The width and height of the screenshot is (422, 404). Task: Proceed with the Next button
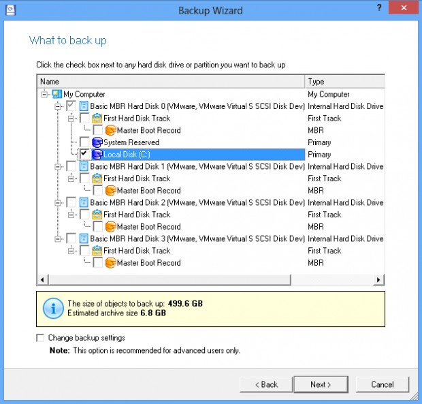coord(321,384)
